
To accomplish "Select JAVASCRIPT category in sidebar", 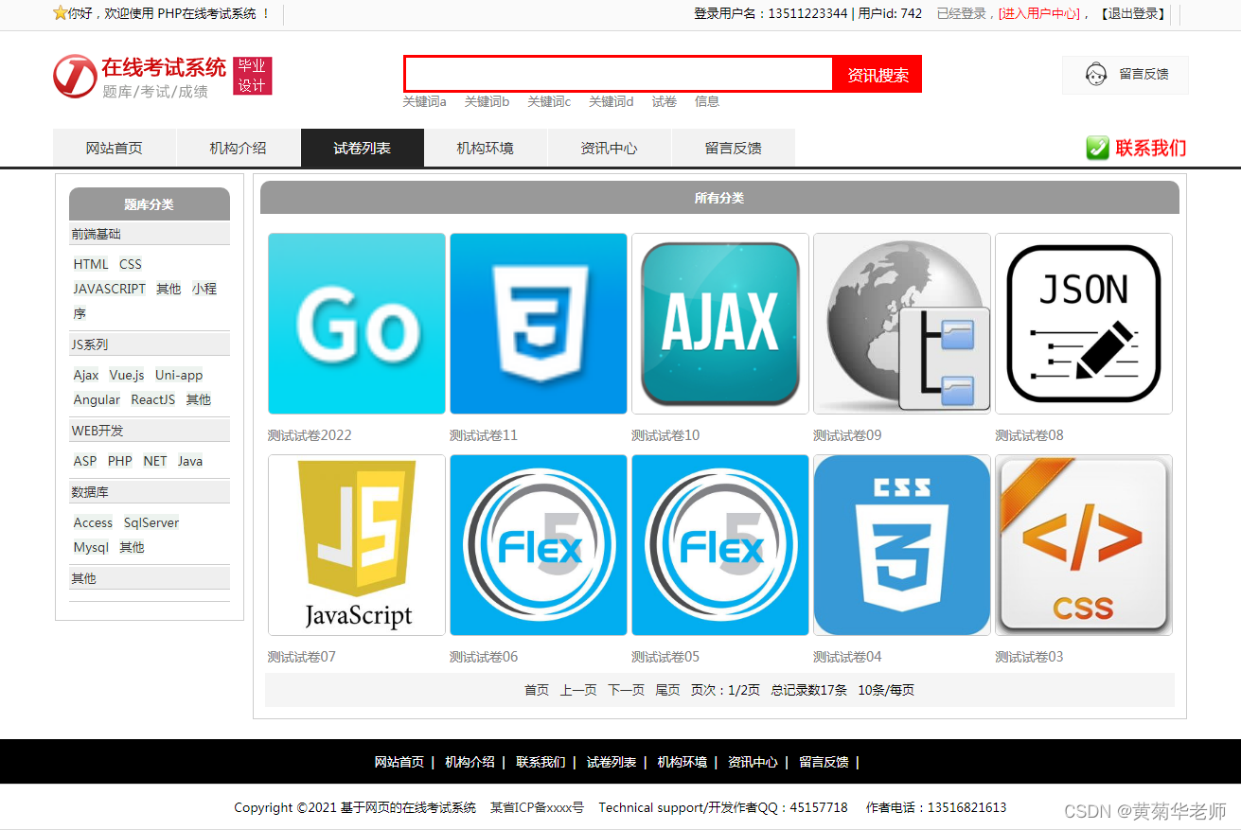I will click(110, 289).
